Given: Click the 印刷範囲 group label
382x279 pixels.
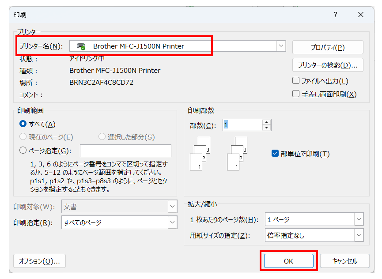Looking at the screenshot, I should pos(30,110).
